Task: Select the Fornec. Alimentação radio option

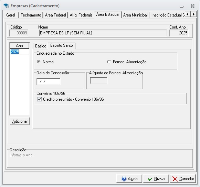Action: click(109, 62)
